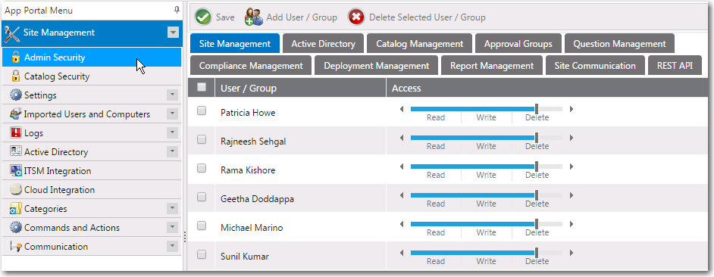Click the green Save checkmark icon
The image size is (714, 277).
click(202, 17)
